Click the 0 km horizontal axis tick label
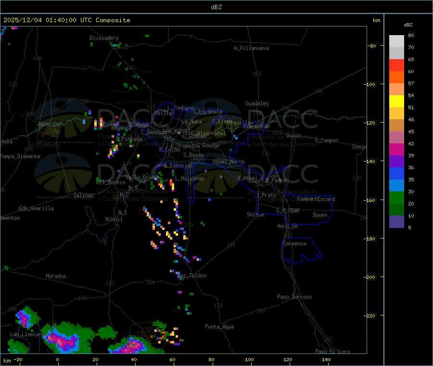 [57, 359]
